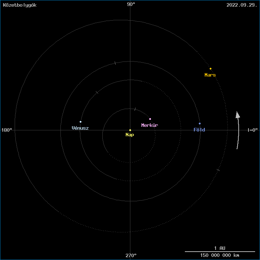This screenshot has height=260, width=260.
Task: Click the 180° angle marker
Action: pyautogui.click(x=7, y=130)
